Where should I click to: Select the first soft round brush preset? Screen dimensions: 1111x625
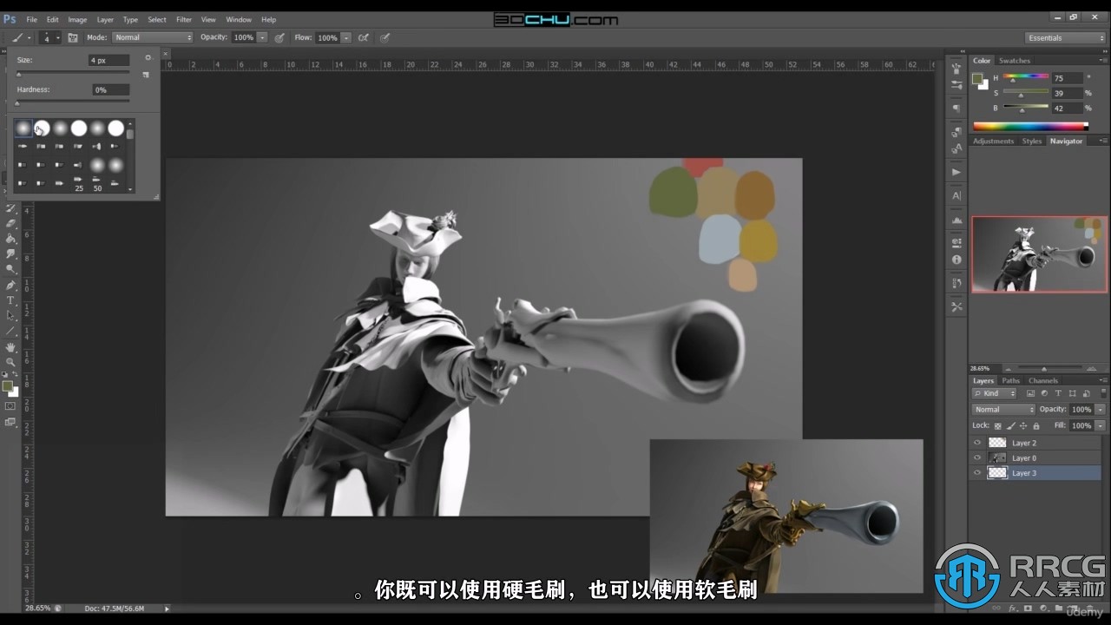point(23,128)
